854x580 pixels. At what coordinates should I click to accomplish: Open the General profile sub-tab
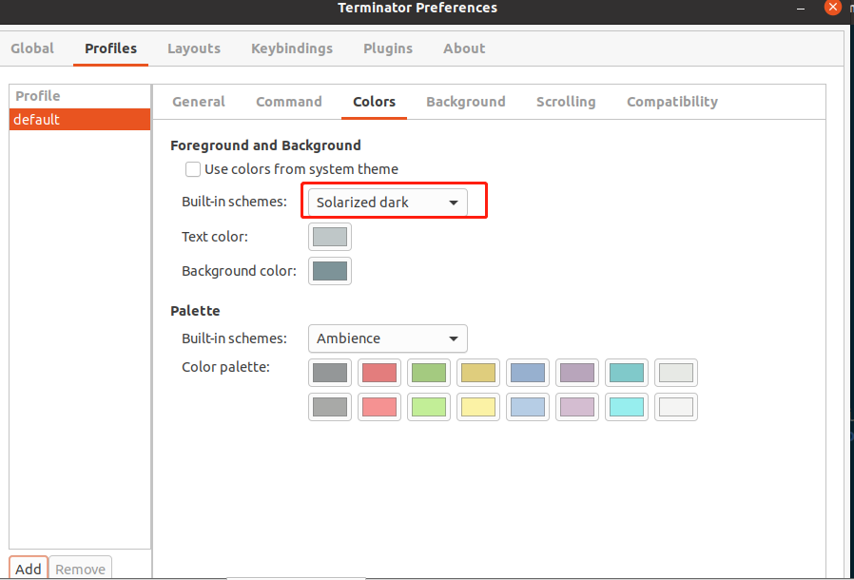[198, 102]
